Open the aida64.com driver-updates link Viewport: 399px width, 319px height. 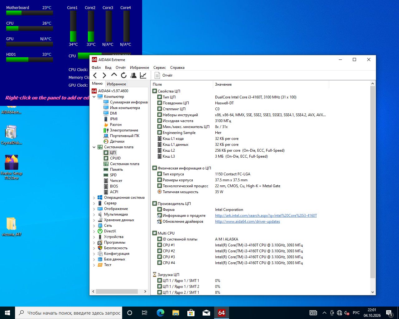(248, 221)
